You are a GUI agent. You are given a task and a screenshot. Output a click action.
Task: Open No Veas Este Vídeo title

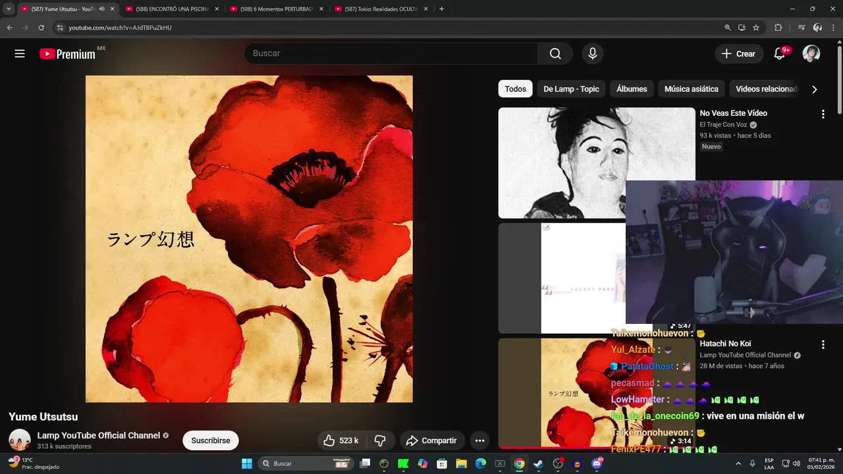[x=733, y=113]
